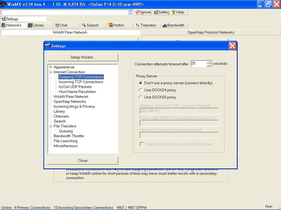The image size is (281, 210).
Task: Open the Transfers tab
Action: coord(148,25)
